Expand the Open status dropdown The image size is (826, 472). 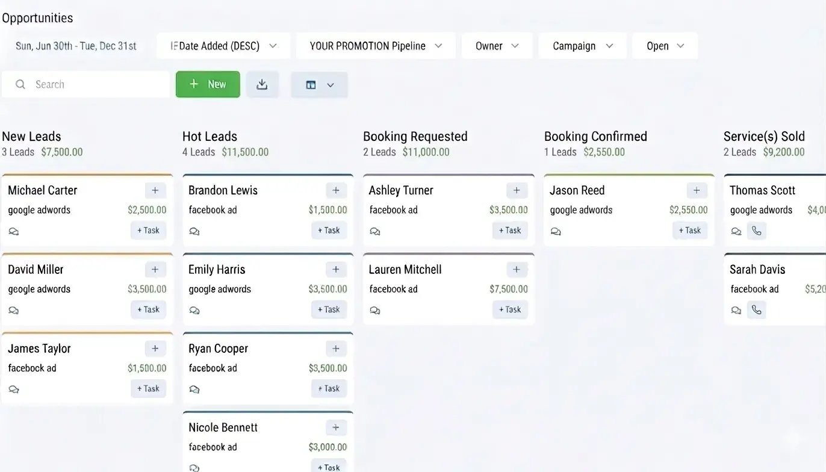point(665,46)
